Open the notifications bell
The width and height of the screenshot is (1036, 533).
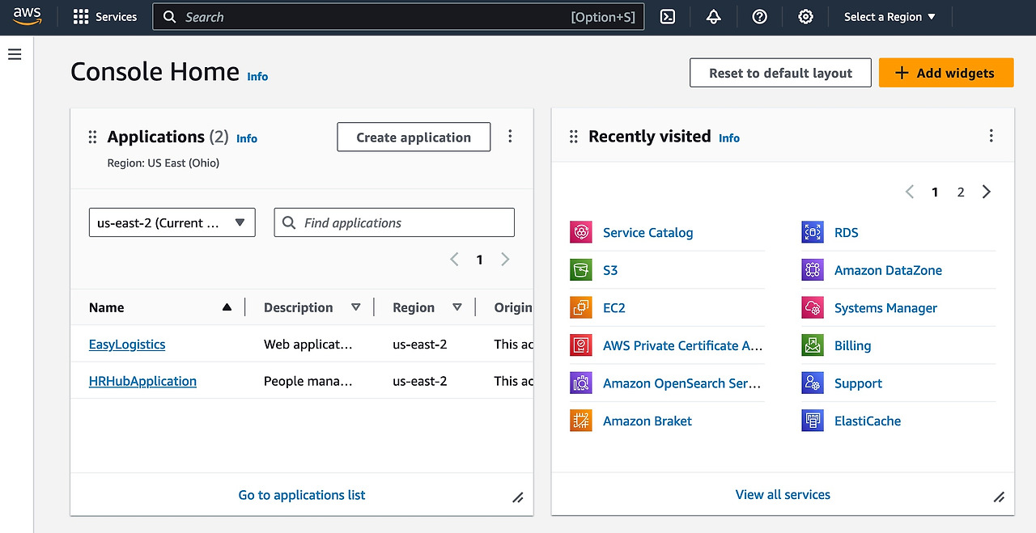tap(714, 17)
